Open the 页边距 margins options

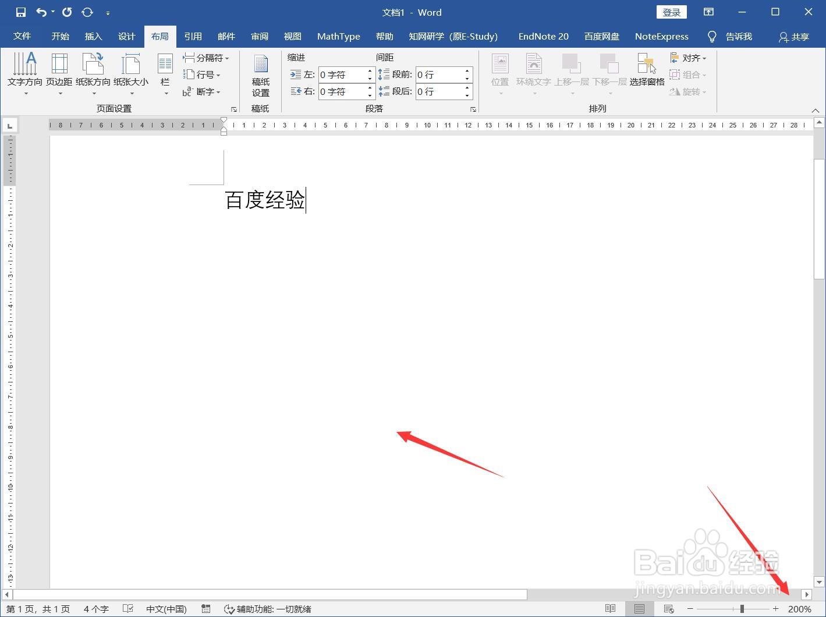(x=59, y=73)
